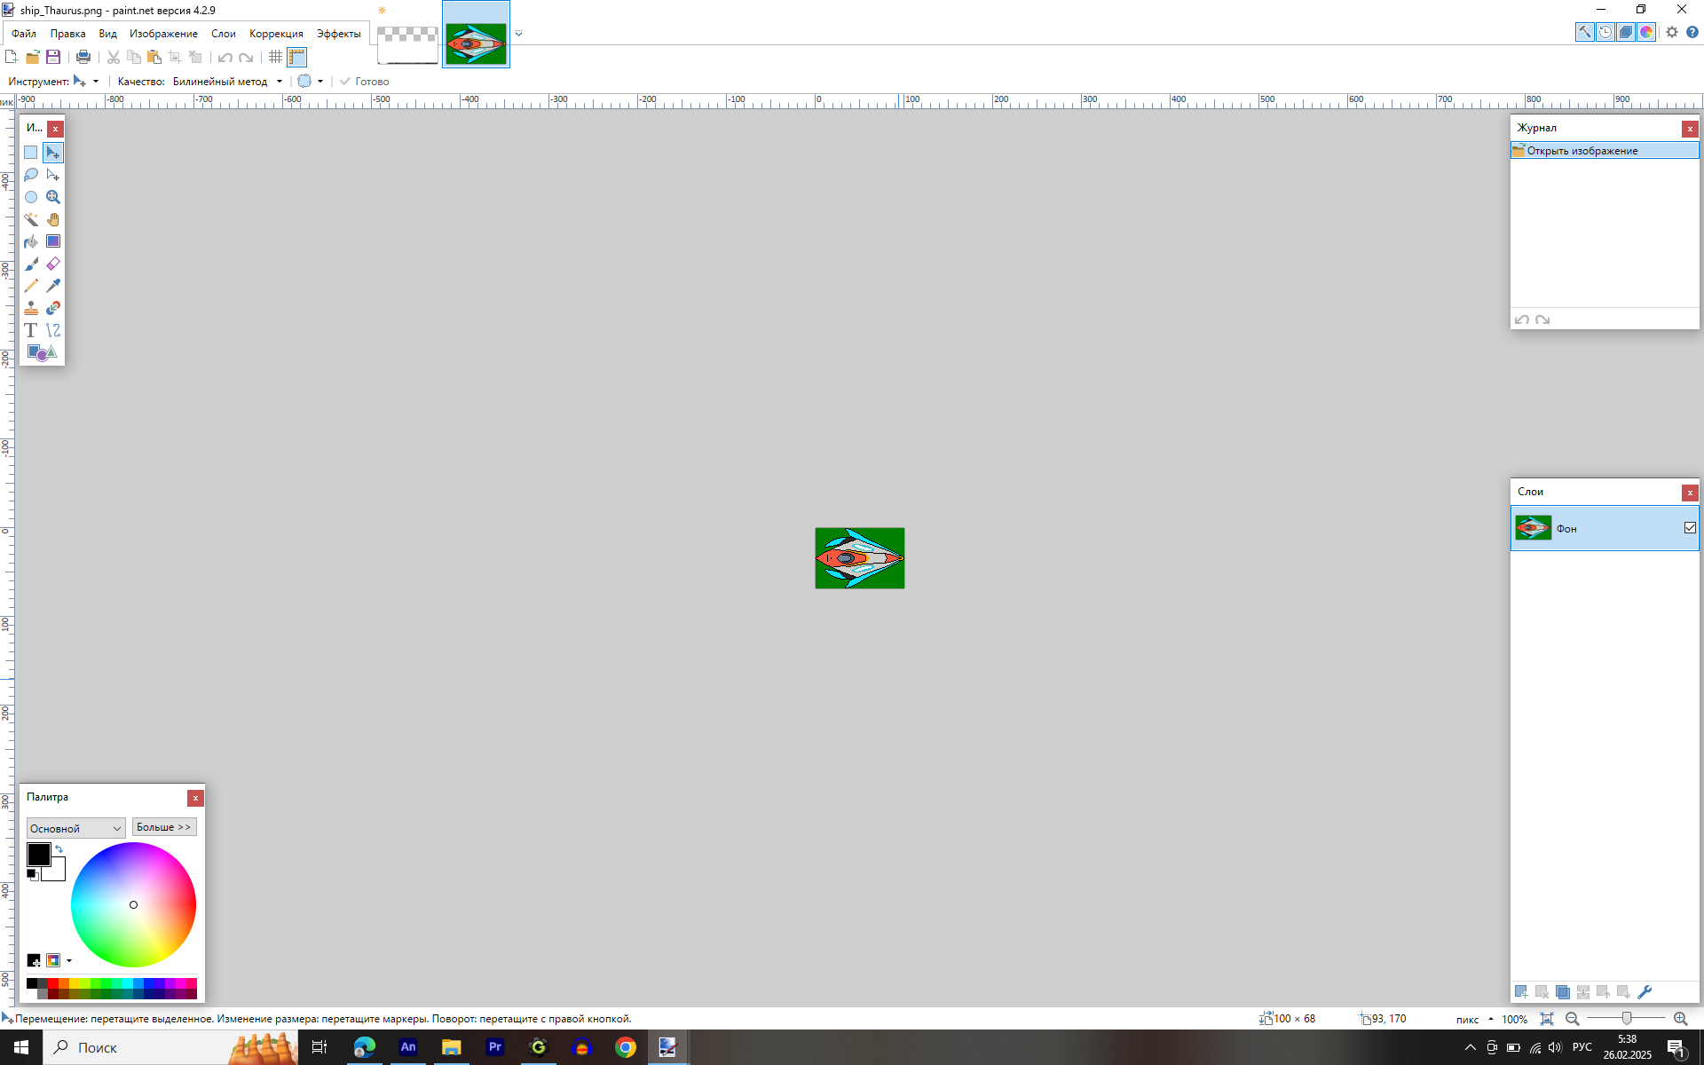Open the Коррекция menu
The width and height of the screenshot is (1704, 1065).
pyautogui.click(x=276, y=34)
